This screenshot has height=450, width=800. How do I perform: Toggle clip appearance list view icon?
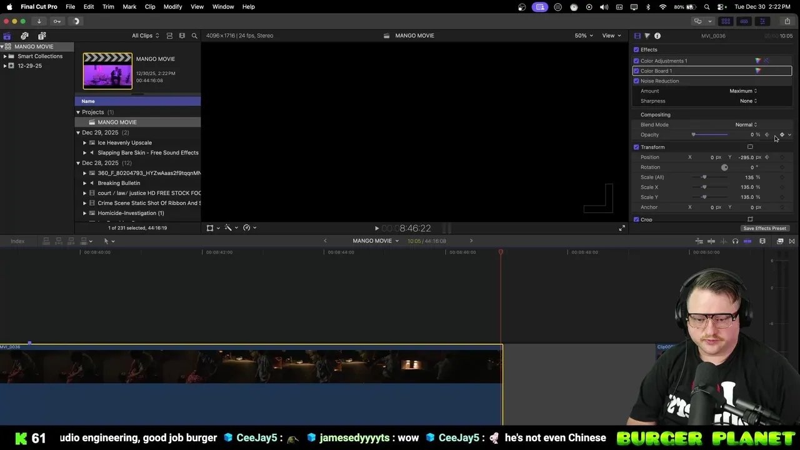(x=169, y=36)
